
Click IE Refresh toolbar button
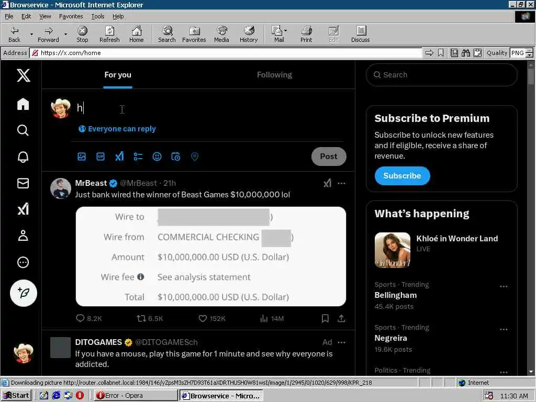[x=109, y=35]
